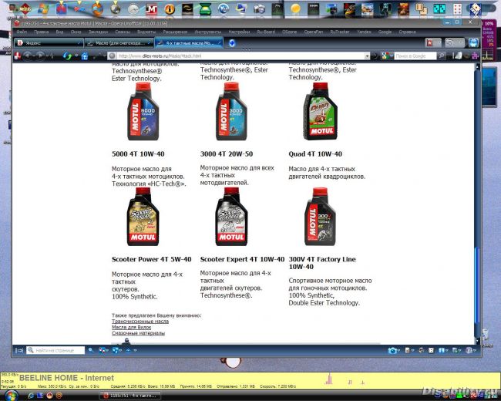Follow the Масла для Вилок link

(x=131, y=327)
